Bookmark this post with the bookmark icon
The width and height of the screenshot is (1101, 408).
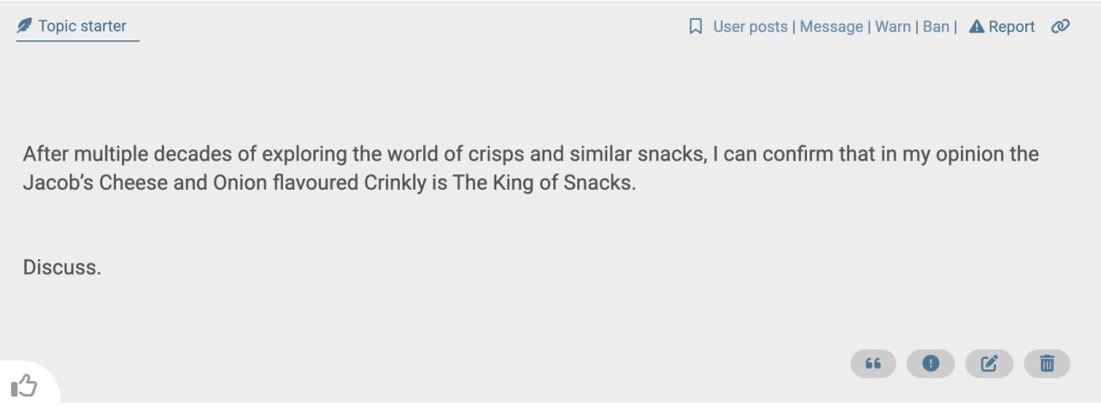[x=696, y=27]
